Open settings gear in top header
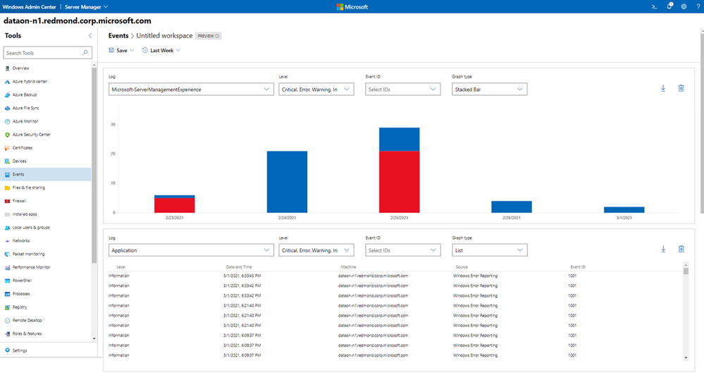 point(684,7)
